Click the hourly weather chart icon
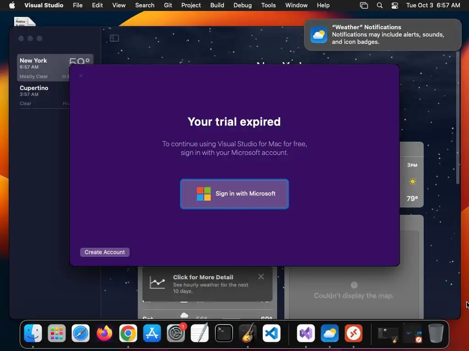The image size is (469, 351). pos(158,282)
